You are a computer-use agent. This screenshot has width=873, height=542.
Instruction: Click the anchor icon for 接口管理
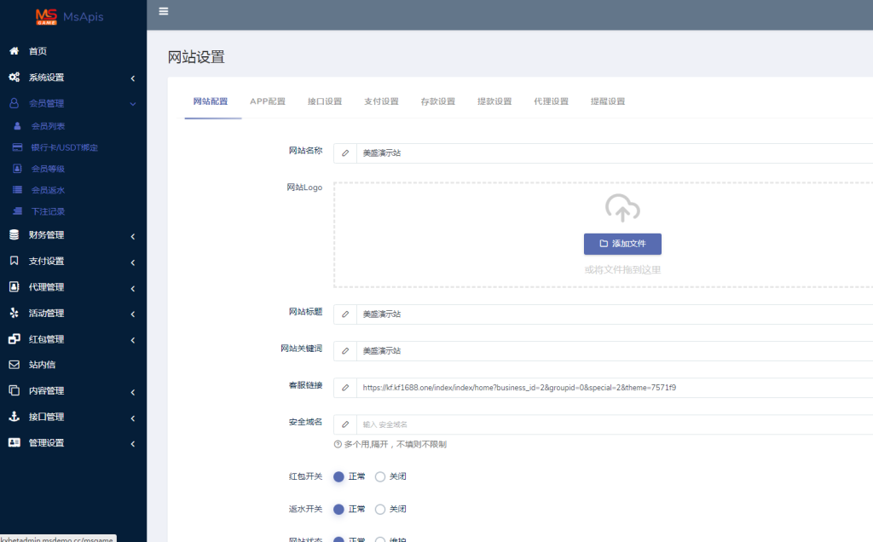[x=14, y=416]
